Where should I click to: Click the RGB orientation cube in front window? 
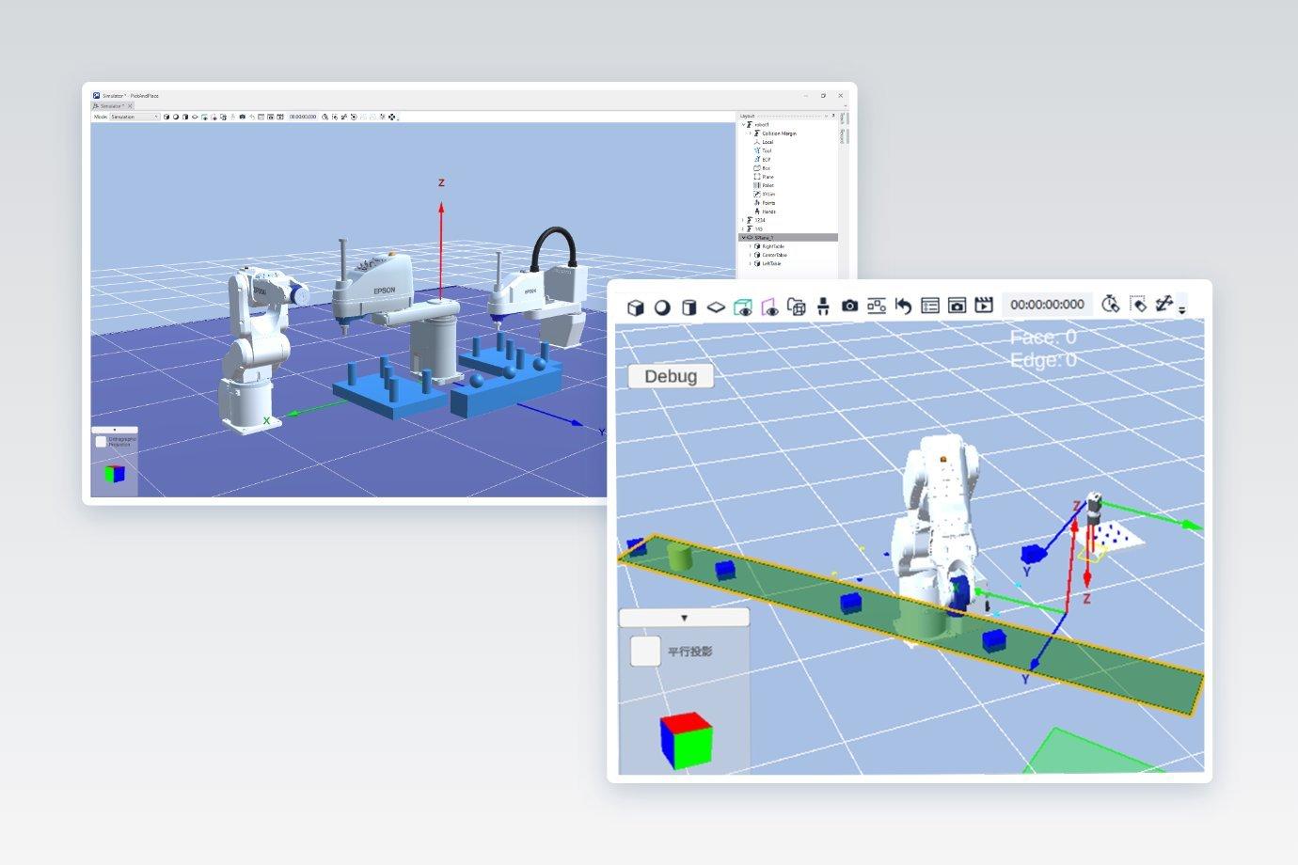pos(686,741)
